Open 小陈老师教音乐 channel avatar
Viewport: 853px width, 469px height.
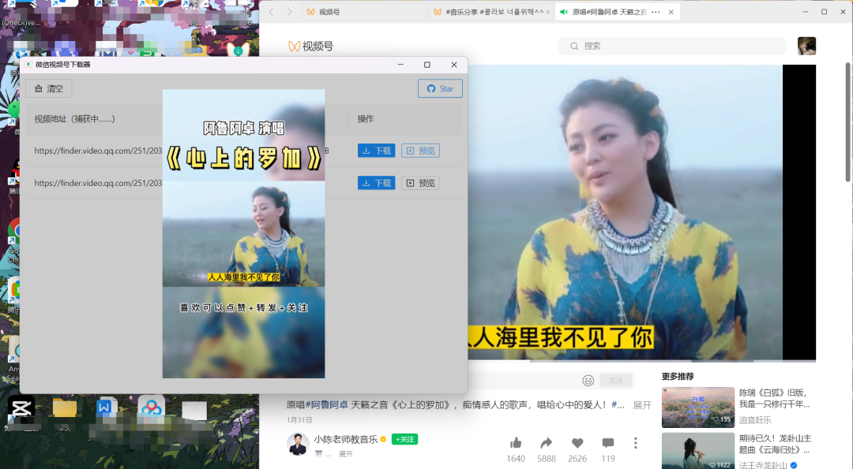(x=298, y=444)
